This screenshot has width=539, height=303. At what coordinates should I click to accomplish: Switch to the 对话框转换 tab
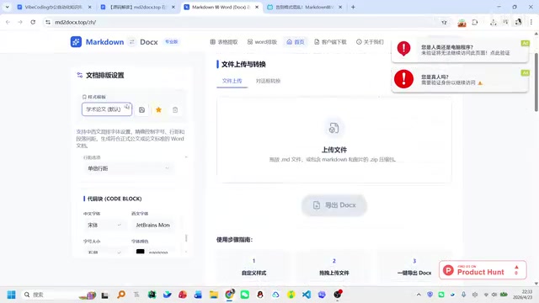pyautogui.click(x=268, y=81)
